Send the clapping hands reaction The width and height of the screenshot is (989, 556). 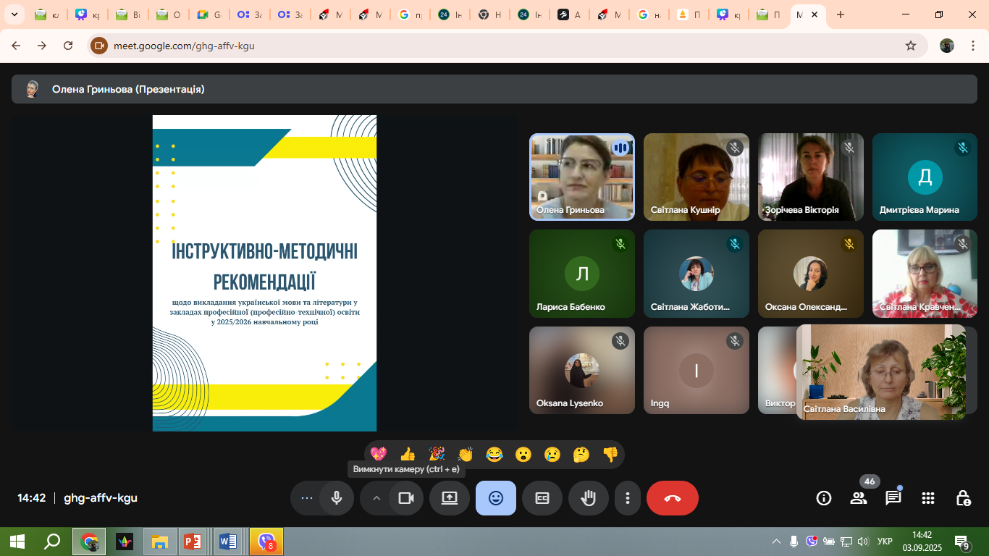click(465, 455)
